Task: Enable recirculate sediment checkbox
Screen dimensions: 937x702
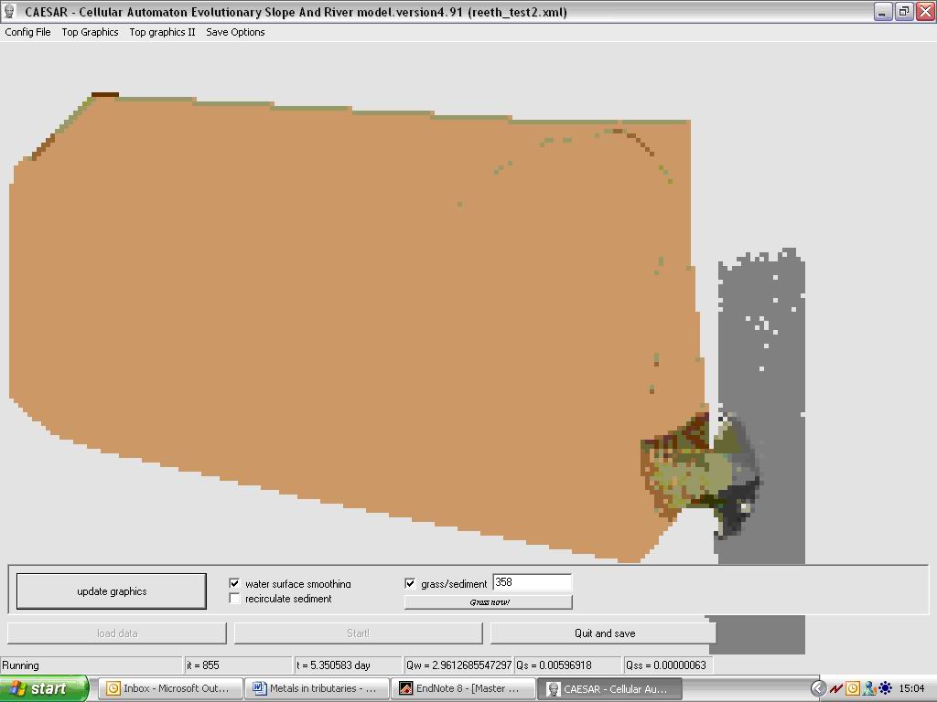Action: click(235, 598)
